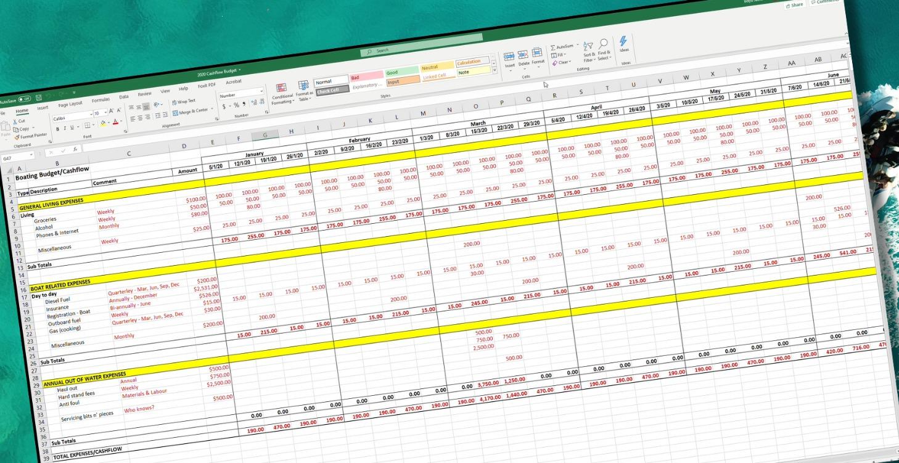Screen dimensions: 899x463
Task: Apply the Bad cell style
Action: click(x=366, y=78)
